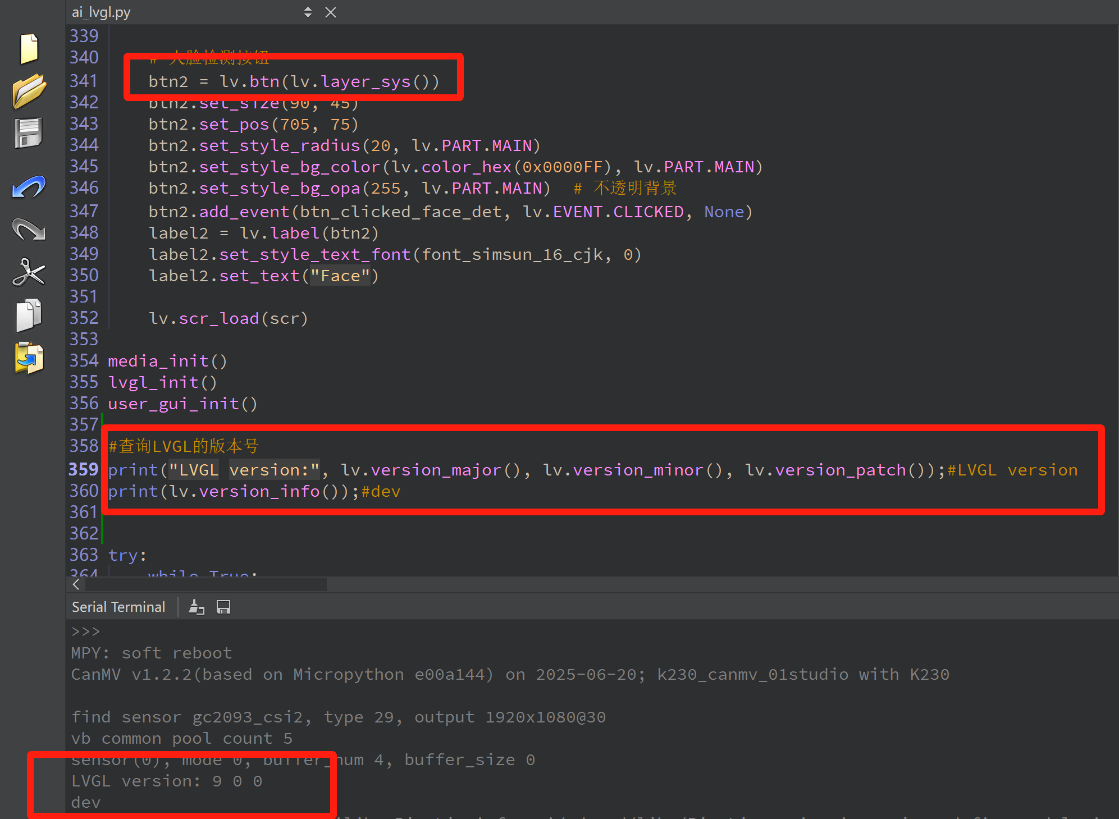
Task: Place the cursor in the 'LVGL version: 9 0 0' terminal line
Action: [167, 781]
